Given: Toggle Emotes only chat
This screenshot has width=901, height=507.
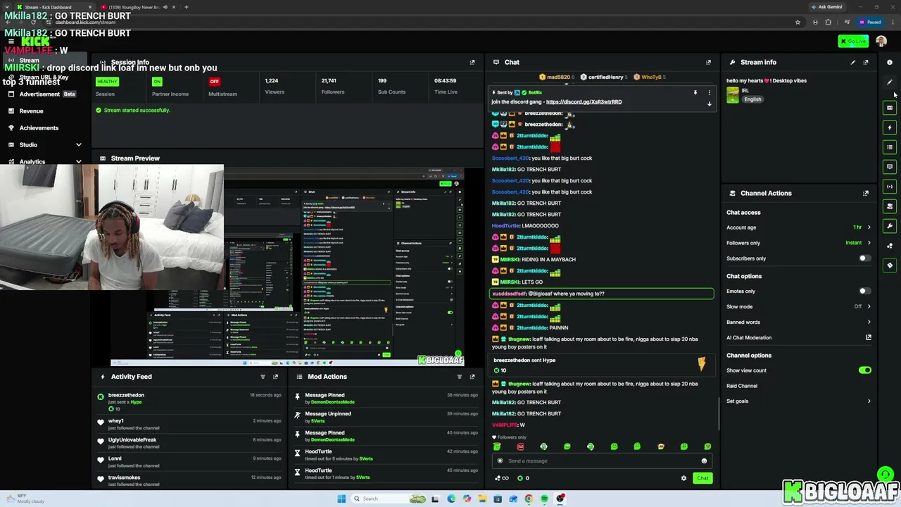Looking at the screenshot, I should (865, 291).
